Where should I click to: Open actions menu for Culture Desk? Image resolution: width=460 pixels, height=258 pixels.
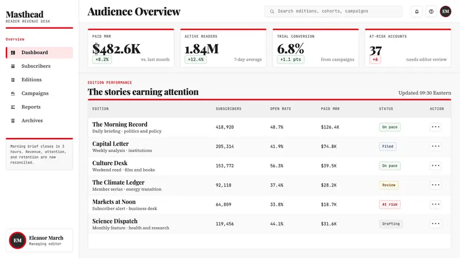[x=435, y=166]
